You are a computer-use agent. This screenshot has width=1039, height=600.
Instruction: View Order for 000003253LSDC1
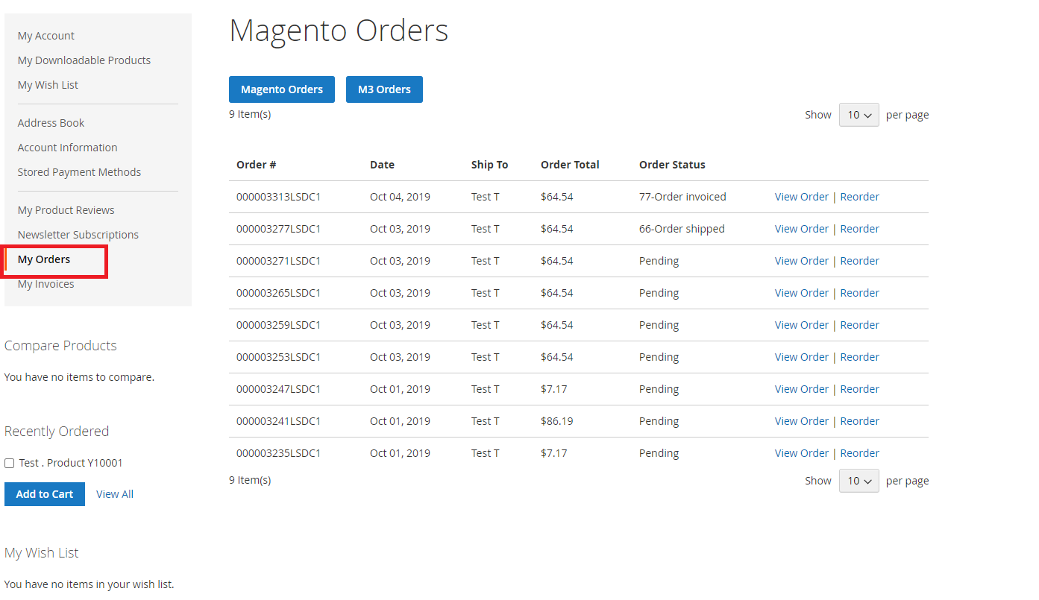coord(802,357)
